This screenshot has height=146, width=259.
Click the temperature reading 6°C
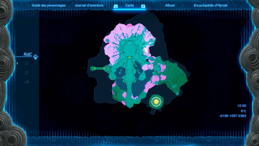[243, 111]
